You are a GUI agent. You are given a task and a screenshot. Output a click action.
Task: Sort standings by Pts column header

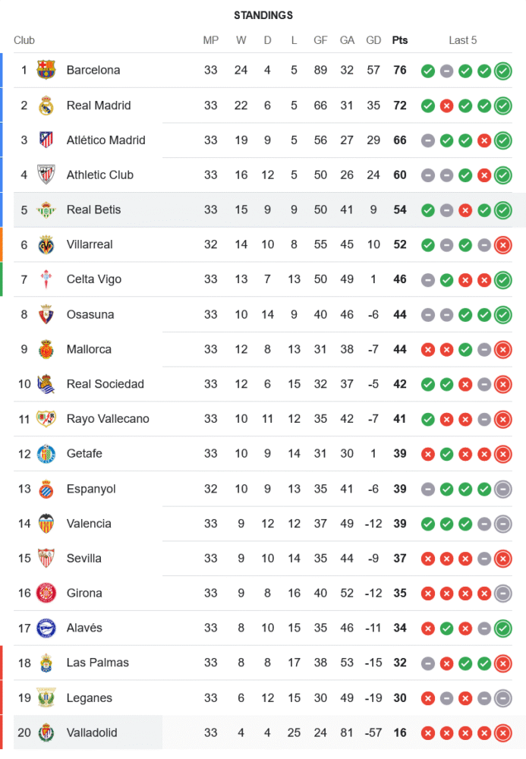399,40
